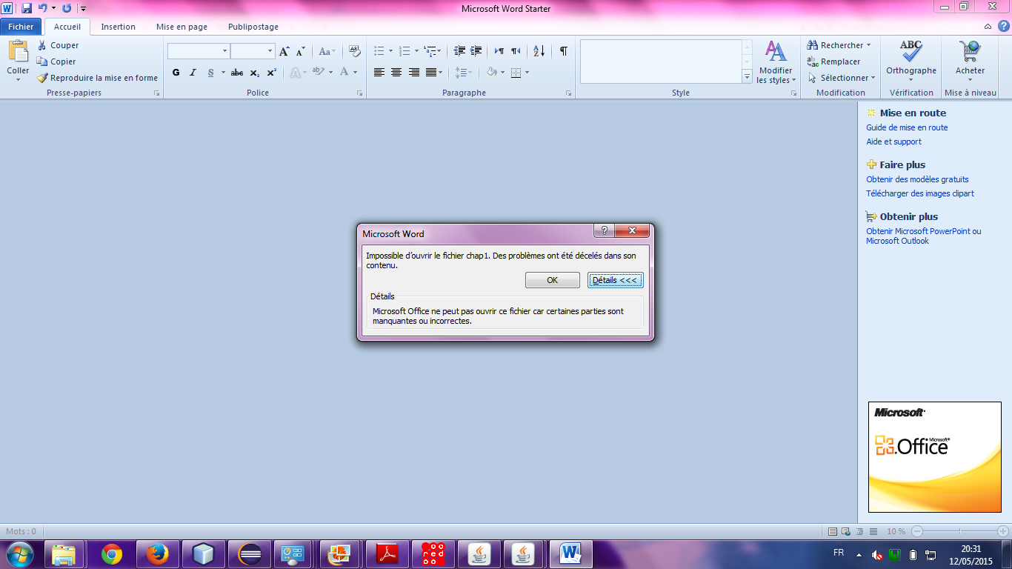Click the increase indent icon
Image resolution: width=1012 pixels, height=569 pixels.
(x=476, y=51)
